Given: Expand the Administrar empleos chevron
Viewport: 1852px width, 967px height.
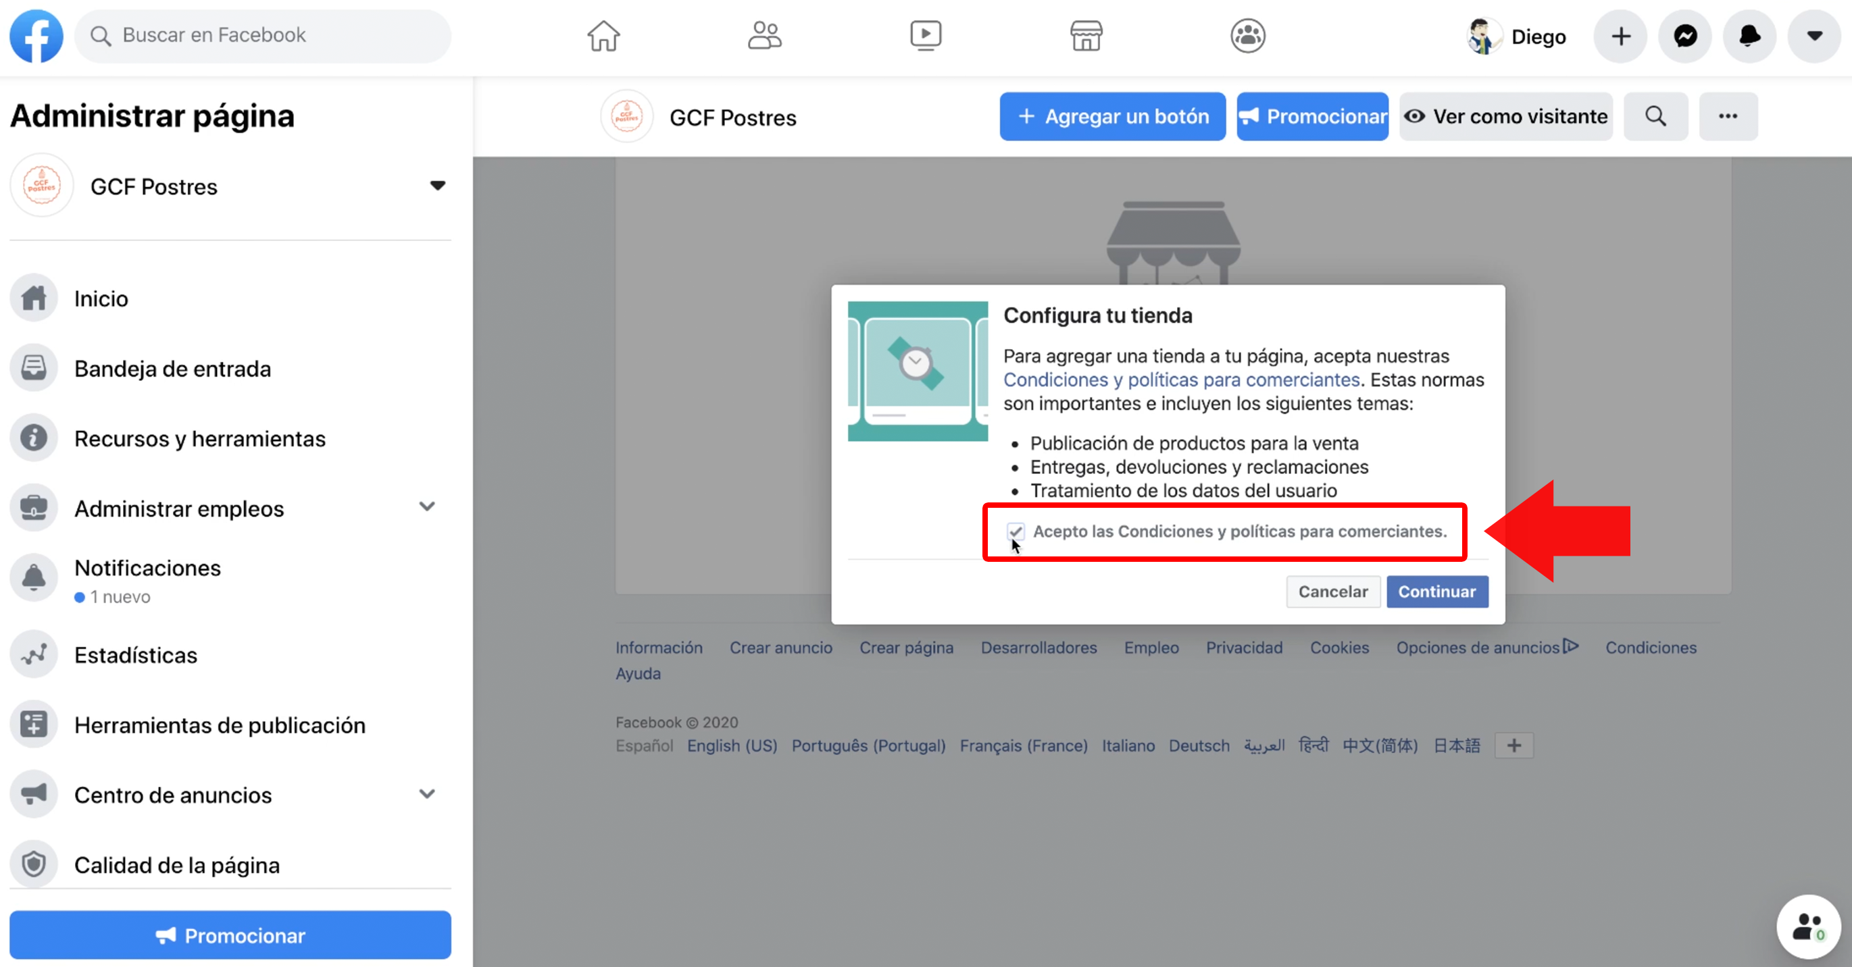Looking at the screenshot, I should click(x=427, y=506).
